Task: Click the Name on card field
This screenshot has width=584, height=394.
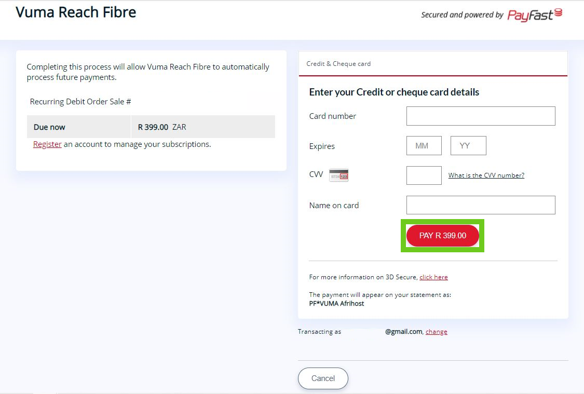Action: point(481,205)
